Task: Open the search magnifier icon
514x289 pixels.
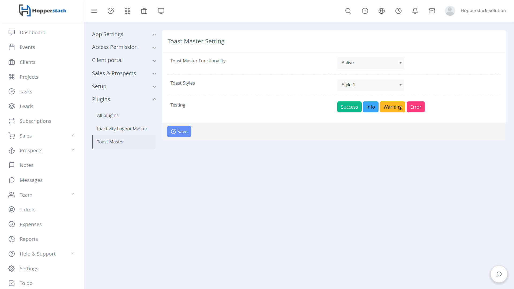Action: [348, 11]
